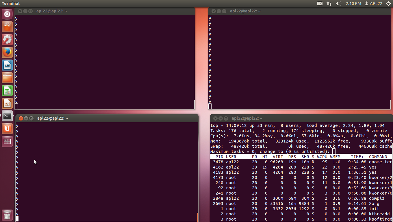The height and width of the screenshot is (222, 393).
Task: Close the active bold-titled terminal window
Action: point(21,118)
